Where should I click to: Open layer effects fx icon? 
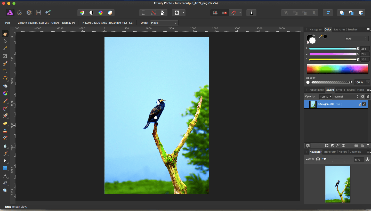(x=338, y=145)
